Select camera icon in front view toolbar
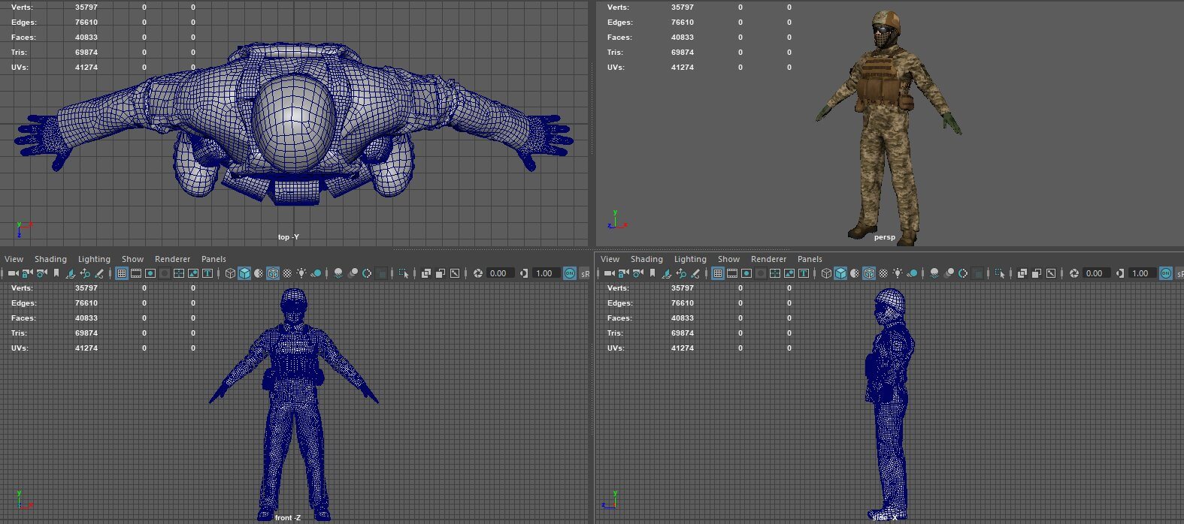Image resolution: width=1184 pixels, height=524 pixels. pyautogui.click(x=13, y=273)
